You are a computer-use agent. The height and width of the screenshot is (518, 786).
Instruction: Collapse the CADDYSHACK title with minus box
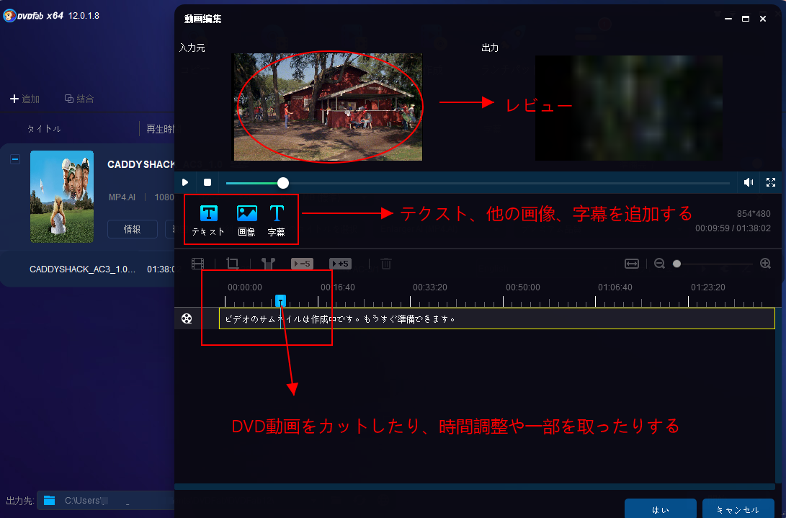[15, 160]
